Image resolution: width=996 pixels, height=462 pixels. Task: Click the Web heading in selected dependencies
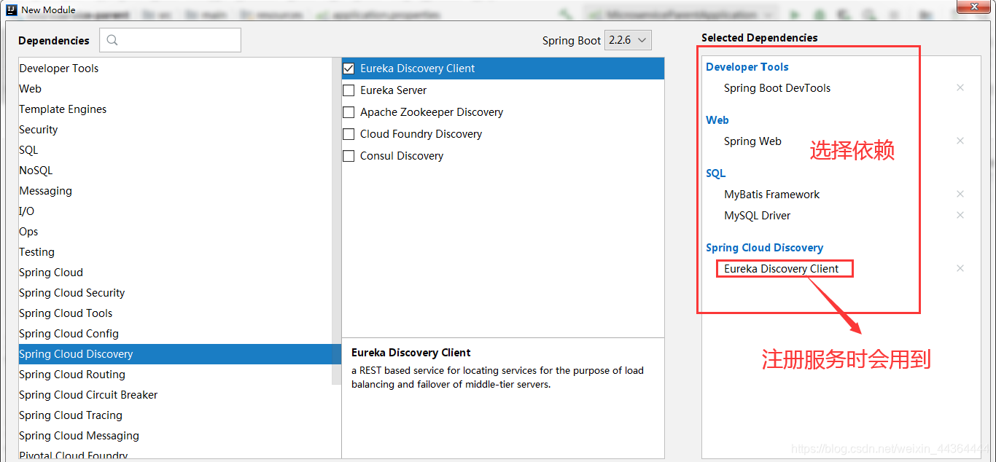click(717, 120)
